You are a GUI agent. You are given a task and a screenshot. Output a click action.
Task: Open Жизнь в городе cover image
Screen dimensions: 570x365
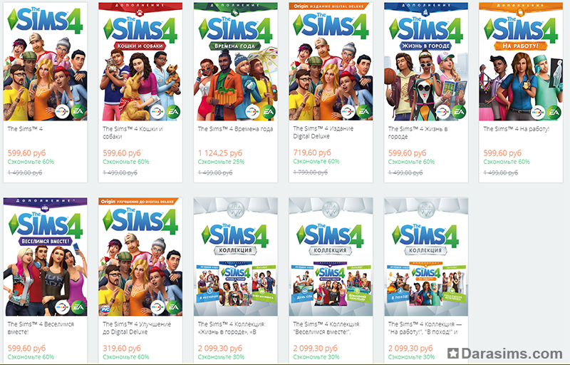point(426,61)
